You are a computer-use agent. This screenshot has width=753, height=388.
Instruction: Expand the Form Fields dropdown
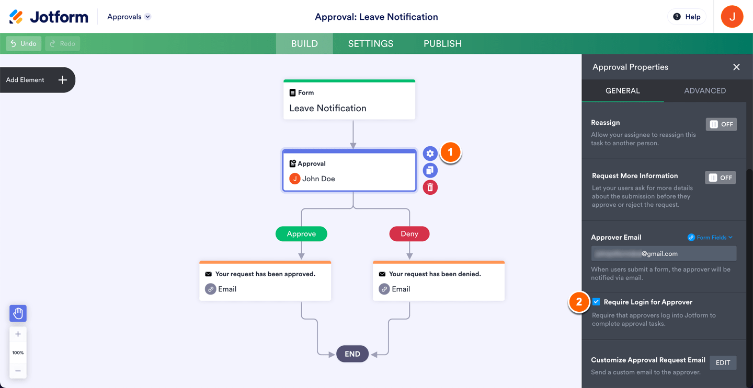[x=710, y=238]
